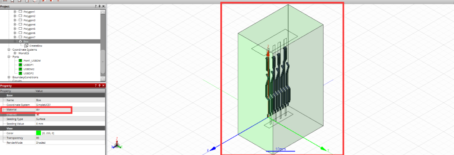Viewport: 454px width, 155px height.
Task: Click the Project panel title
Action: (x=5, y=6)
